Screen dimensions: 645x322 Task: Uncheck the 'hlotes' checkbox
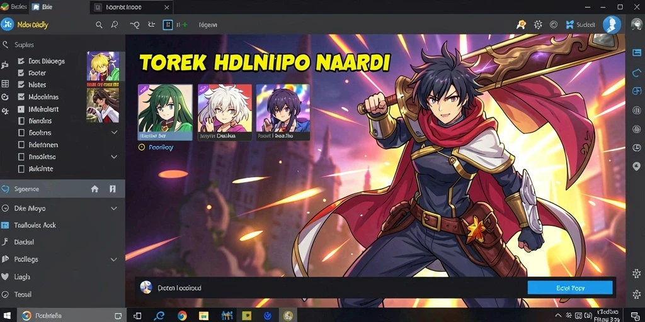(21, 85)
